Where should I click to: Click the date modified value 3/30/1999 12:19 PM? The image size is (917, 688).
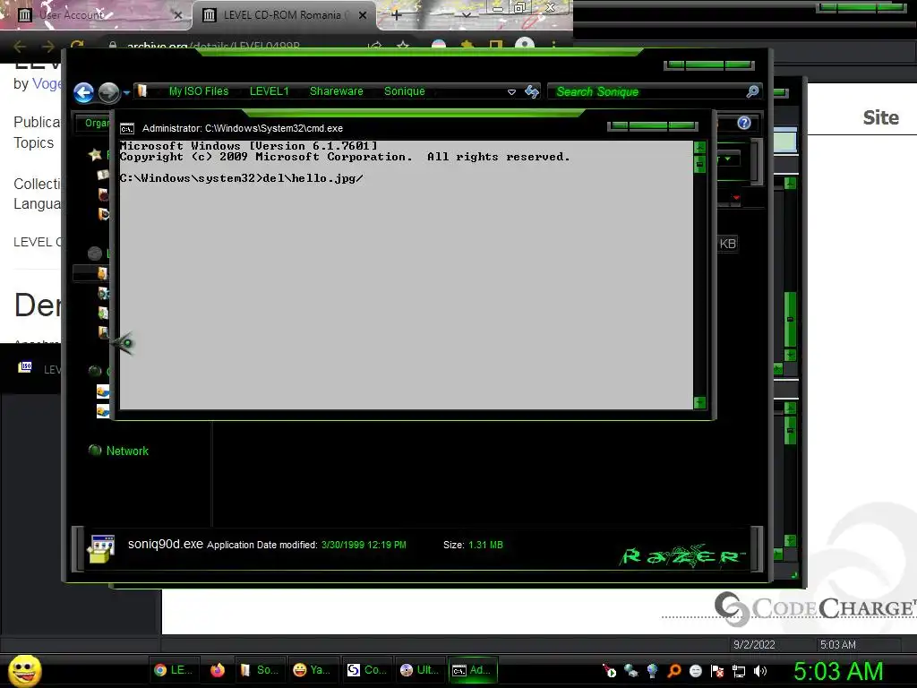click(x=364, y=545)
